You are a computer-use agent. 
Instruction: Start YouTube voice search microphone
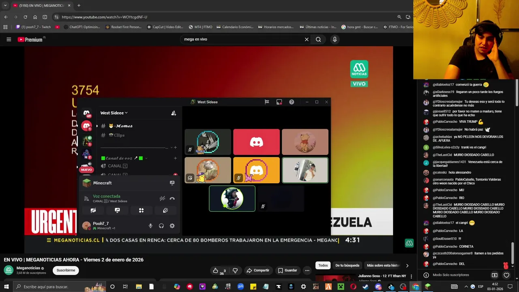click(x=335, y=39)
